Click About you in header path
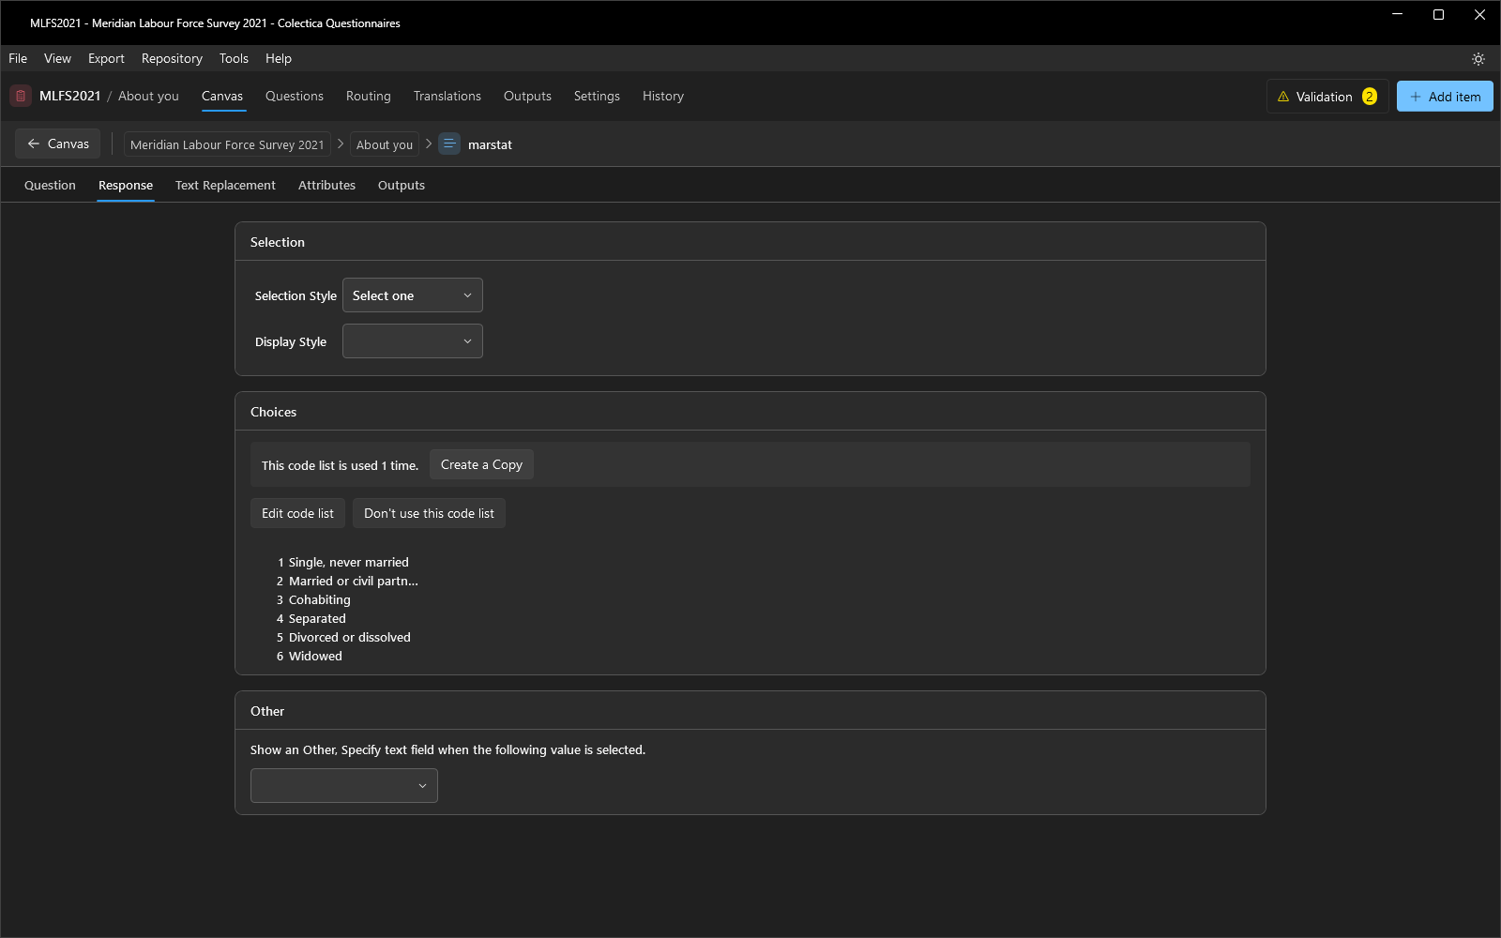This screenshot has height=938, width=1501. [148, 96]
